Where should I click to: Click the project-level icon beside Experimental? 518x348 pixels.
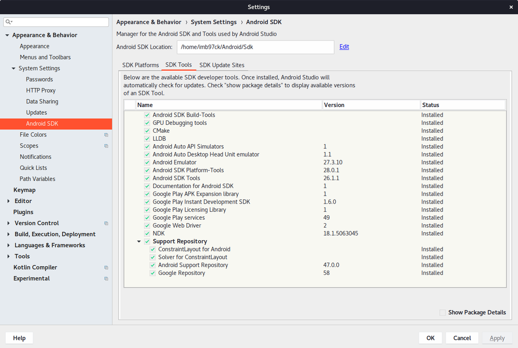tap(106, 279)
